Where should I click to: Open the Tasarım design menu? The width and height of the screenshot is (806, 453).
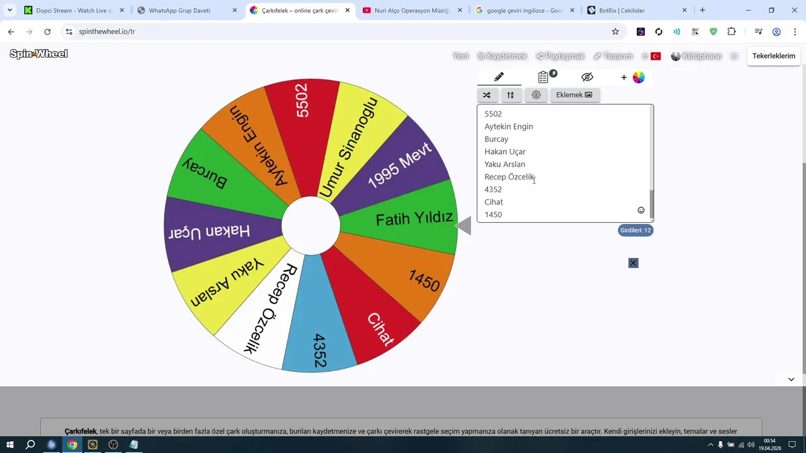click(x=613, y=56)
